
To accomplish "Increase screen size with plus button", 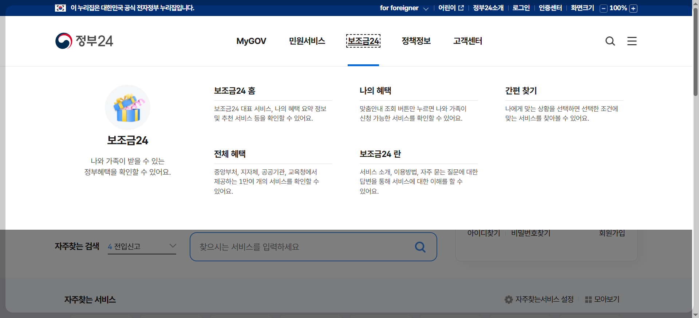I will coord(633,8).
